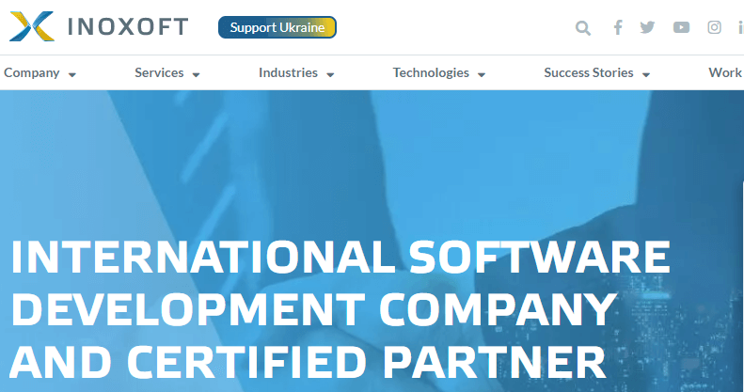The image size is (744, 392).
Task: Click the INOXOFT wordmark text
Action: pos(128,27)
